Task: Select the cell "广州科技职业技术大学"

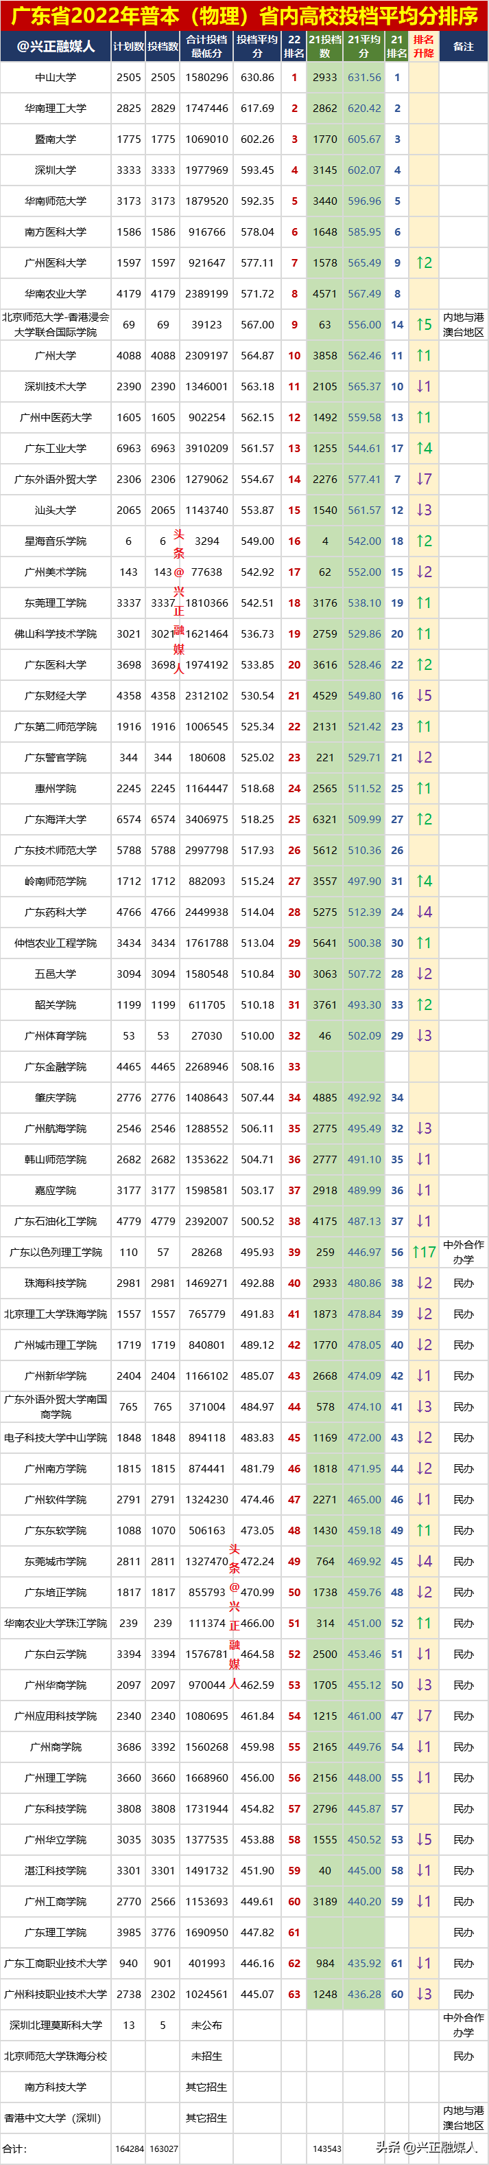Action: pyautogui.click(x=56, y=1996)
